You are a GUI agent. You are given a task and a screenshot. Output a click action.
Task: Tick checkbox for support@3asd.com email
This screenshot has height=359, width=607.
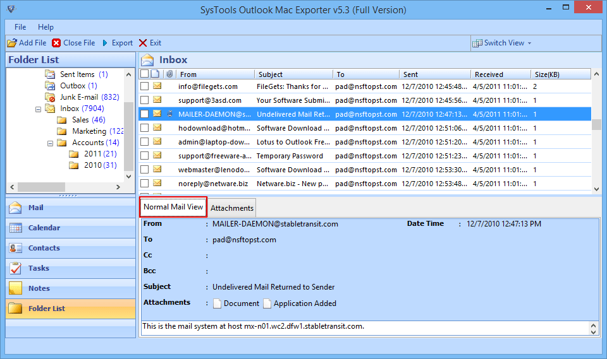145,100
